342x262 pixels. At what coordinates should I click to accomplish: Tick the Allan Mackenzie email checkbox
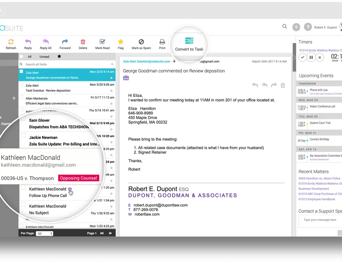[x=21, y=97]
